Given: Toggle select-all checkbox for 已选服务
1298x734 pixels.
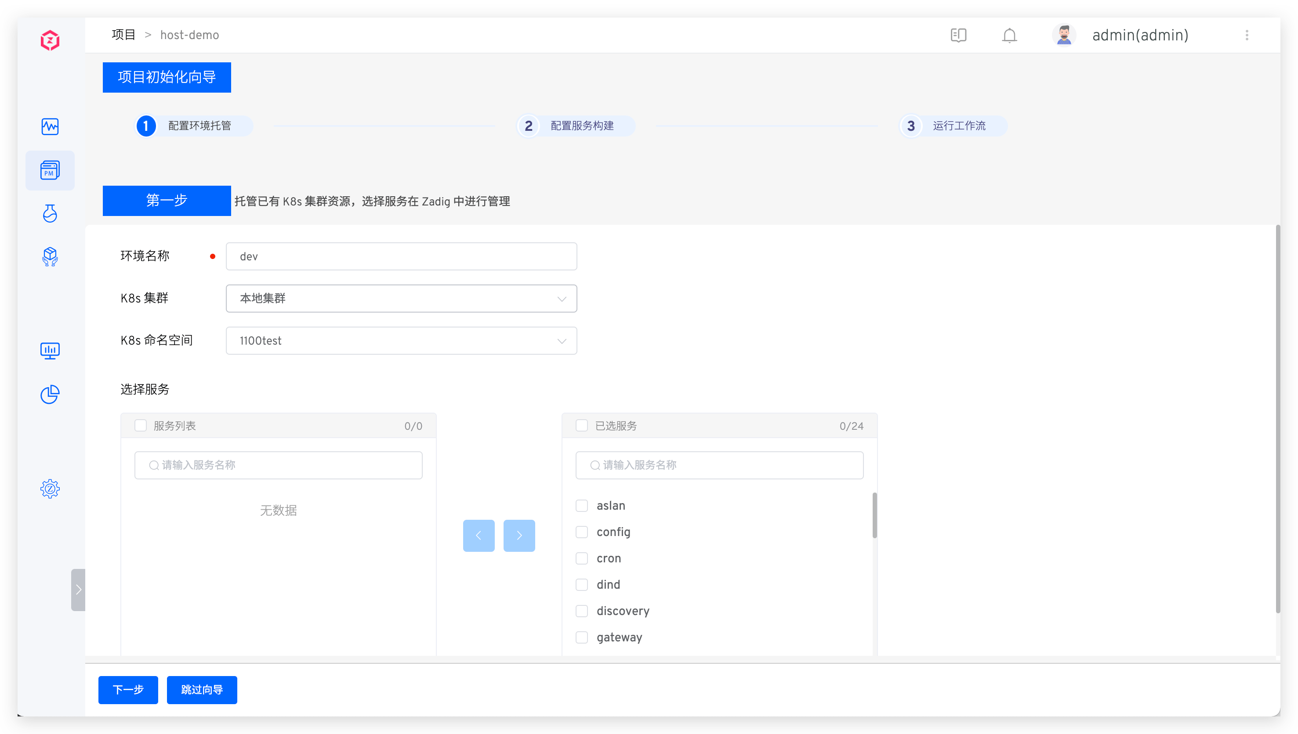Looking at the screenshot, I should coord(582,425).
